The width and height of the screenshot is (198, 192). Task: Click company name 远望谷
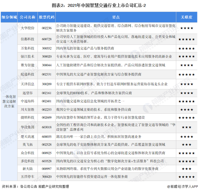pos(27,93)
